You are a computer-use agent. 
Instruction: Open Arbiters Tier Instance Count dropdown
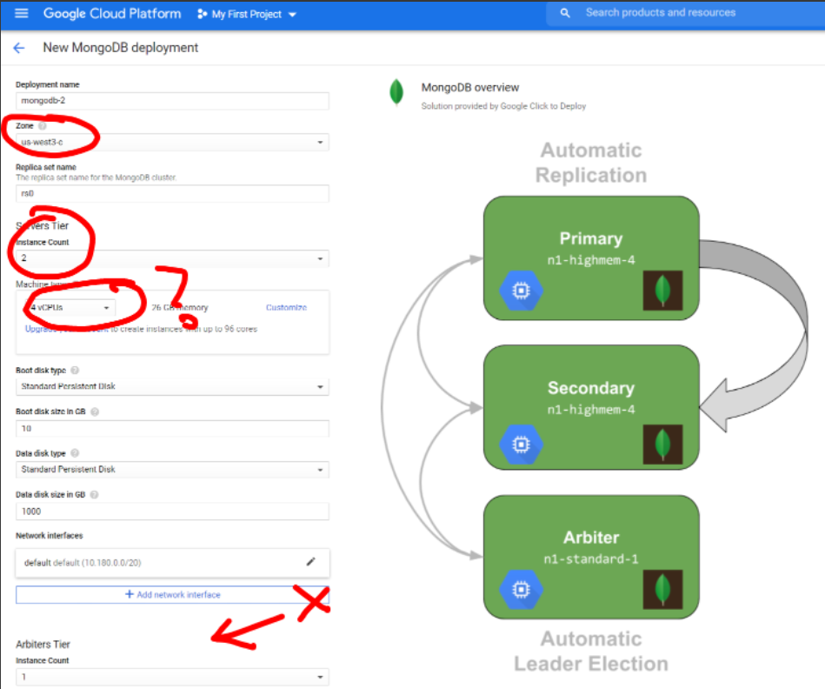pyautogui.click(x=173, y=677)
